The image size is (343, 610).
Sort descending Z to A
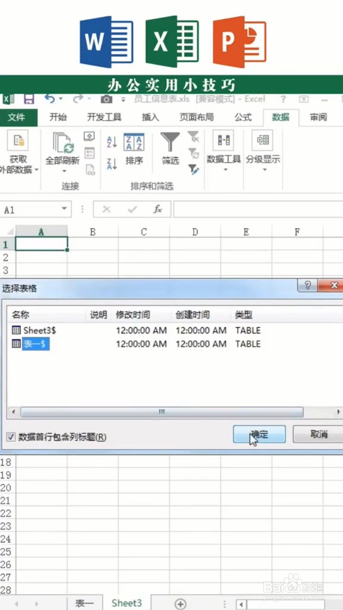point(112,164)
